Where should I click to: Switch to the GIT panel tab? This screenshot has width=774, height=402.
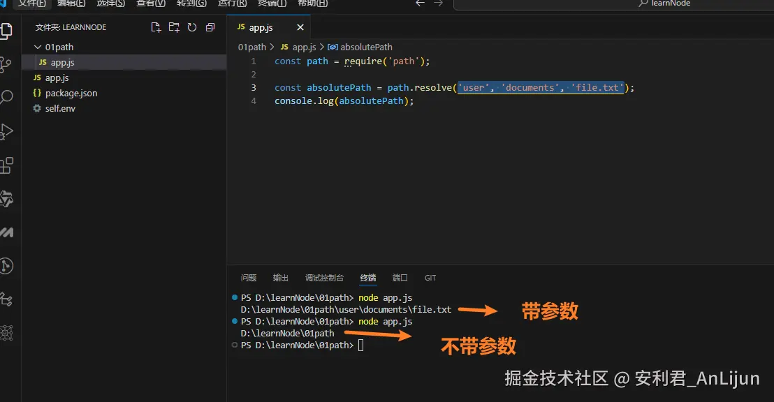point(430,278)
